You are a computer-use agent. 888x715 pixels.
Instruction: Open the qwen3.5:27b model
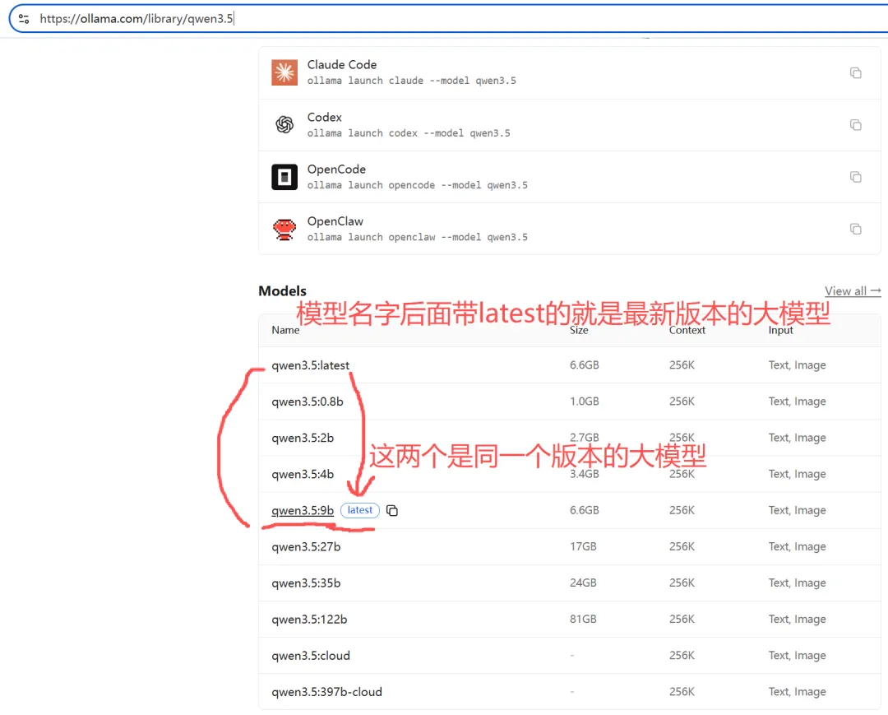tap(306, 546)
